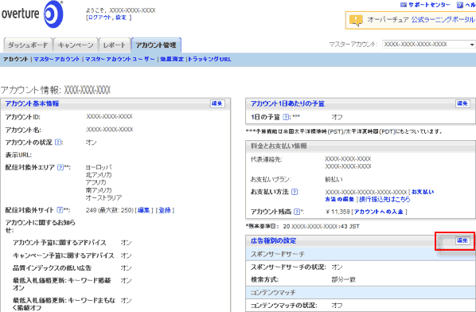Viewport: 476px width, 312px height.
Task: Click the アカウントへの入金 link
Action: 379,212
